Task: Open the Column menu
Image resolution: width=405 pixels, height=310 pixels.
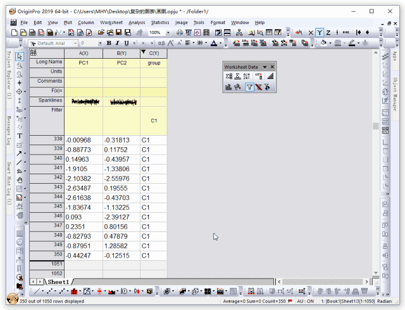Action: 86,23
